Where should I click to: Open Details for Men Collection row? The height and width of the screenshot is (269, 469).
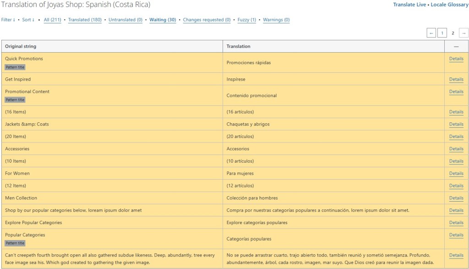point(456,198)
